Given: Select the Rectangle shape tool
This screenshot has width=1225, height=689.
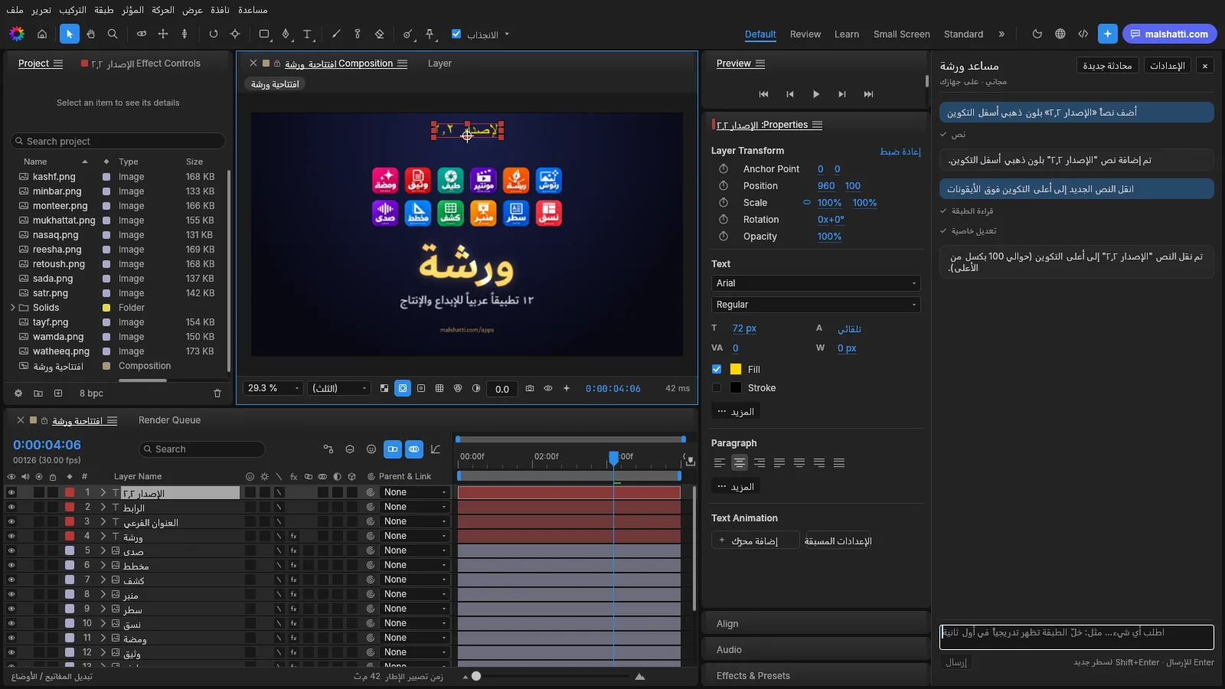Looking at the screenshot, I should click(x=264, y=34).
